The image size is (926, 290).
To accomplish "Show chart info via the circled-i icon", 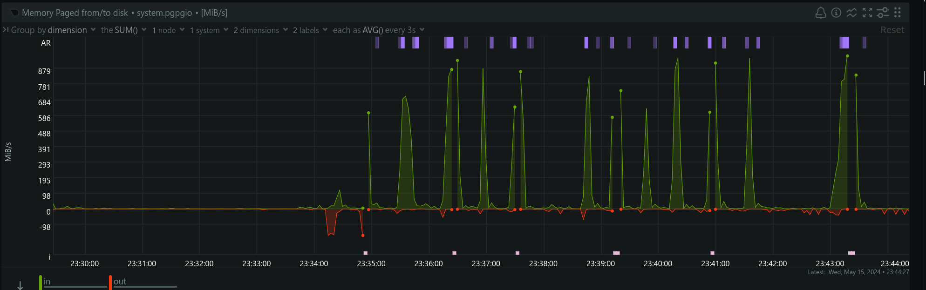I will (x=836, y=13).
